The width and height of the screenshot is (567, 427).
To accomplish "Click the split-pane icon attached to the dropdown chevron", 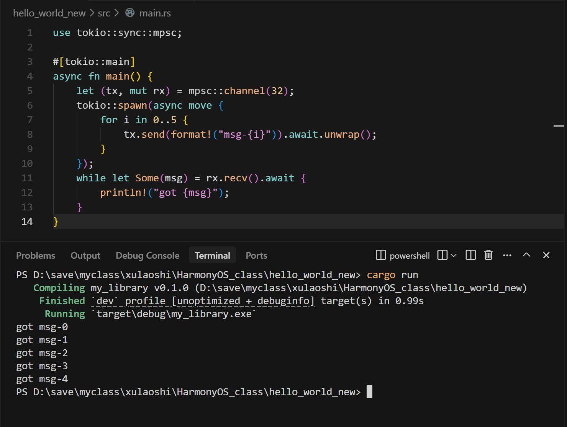I will pyautogui.click(x=442, y=255).
